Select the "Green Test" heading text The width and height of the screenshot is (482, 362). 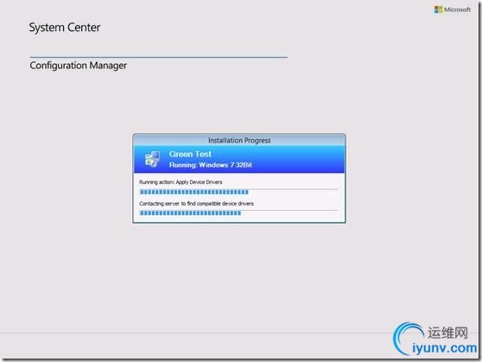(190, 154)
